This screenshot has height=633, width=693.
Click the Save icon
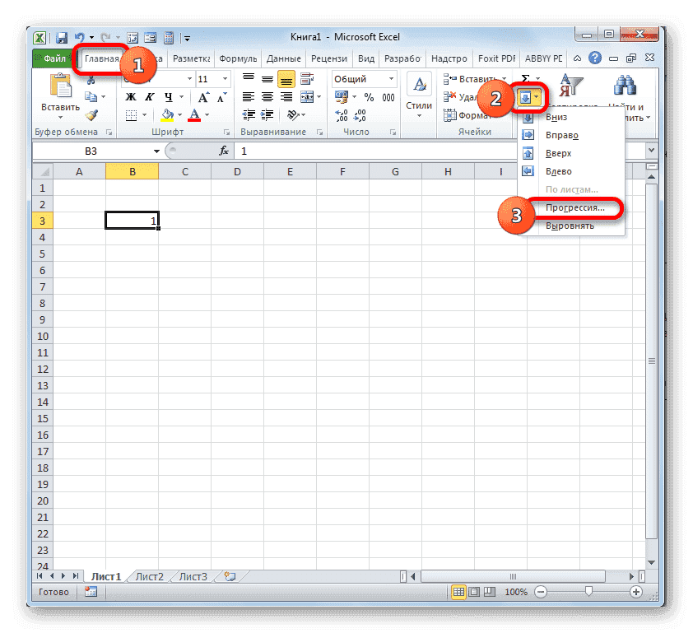click(x=62, y=37)
